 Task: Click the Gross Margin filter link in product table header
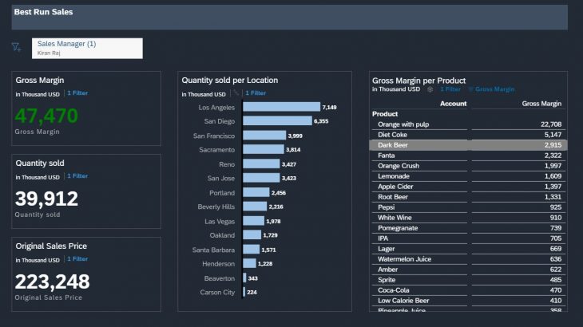coord(494,89)
